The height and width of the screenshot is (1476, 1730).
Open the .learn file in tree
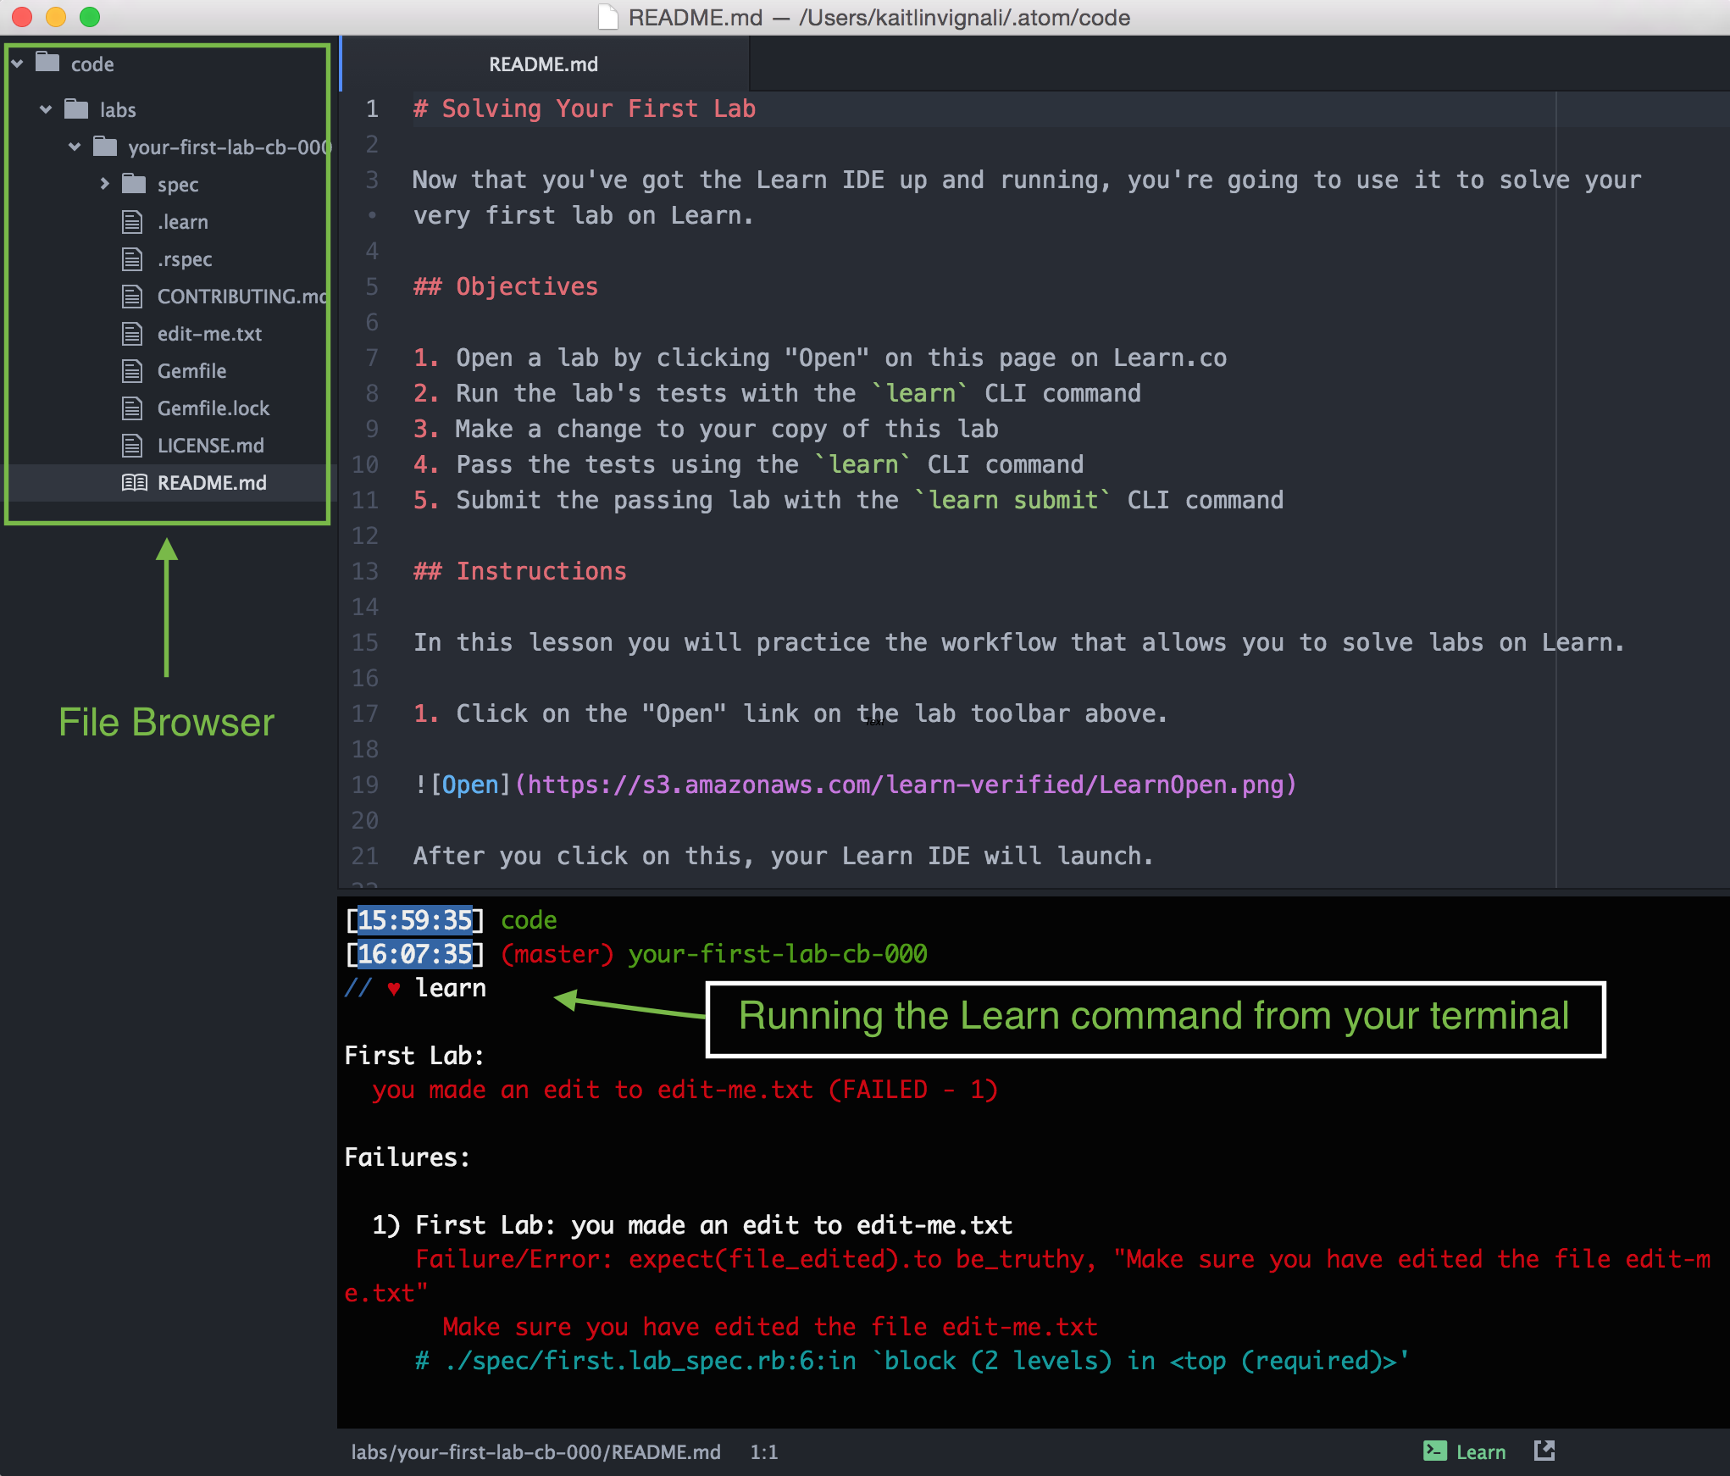pos(182,222)
